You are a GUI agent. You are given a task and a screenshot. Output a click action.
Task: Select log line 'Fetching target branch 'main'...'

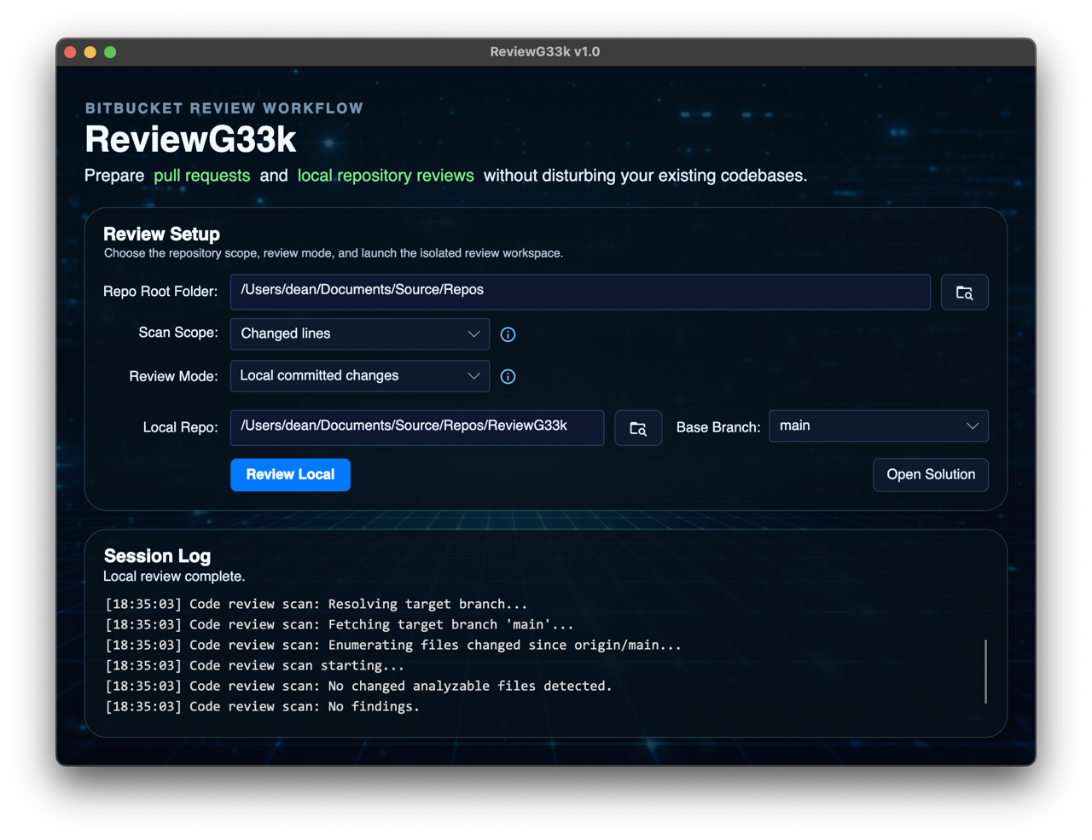[340, 624]
